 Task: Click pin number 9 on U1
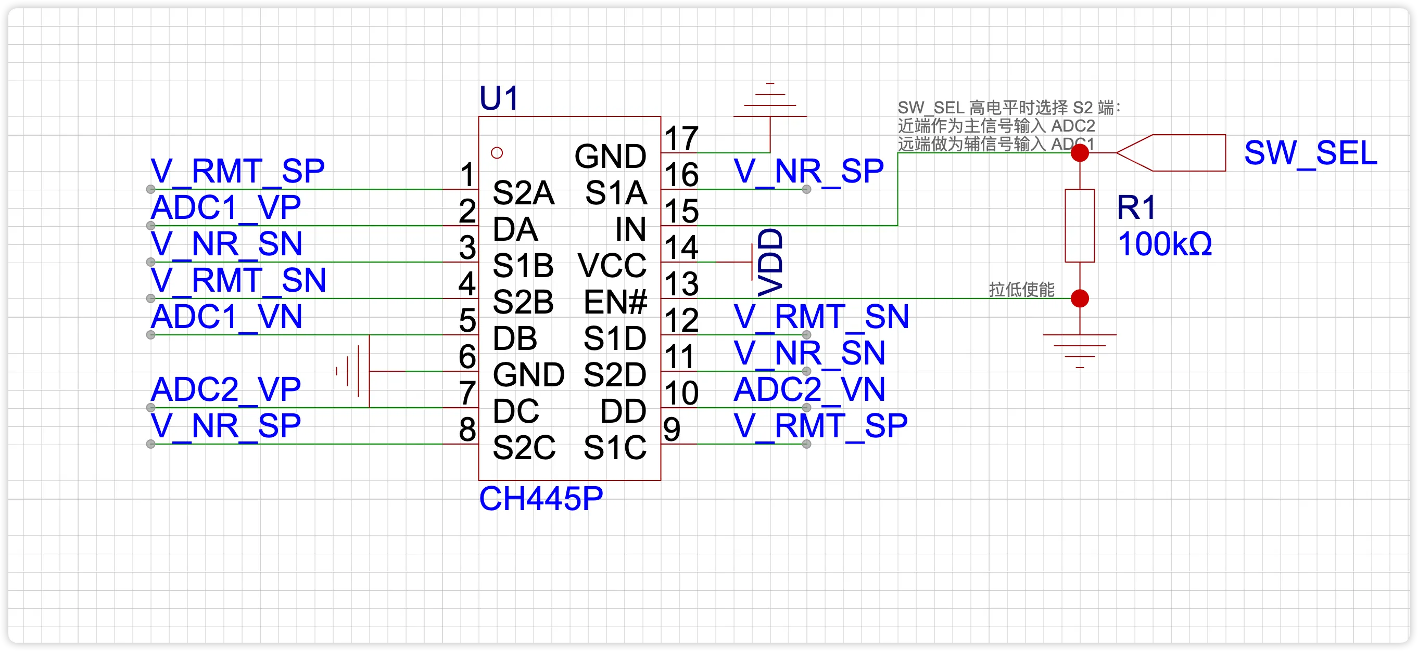(x=672, y=429)
